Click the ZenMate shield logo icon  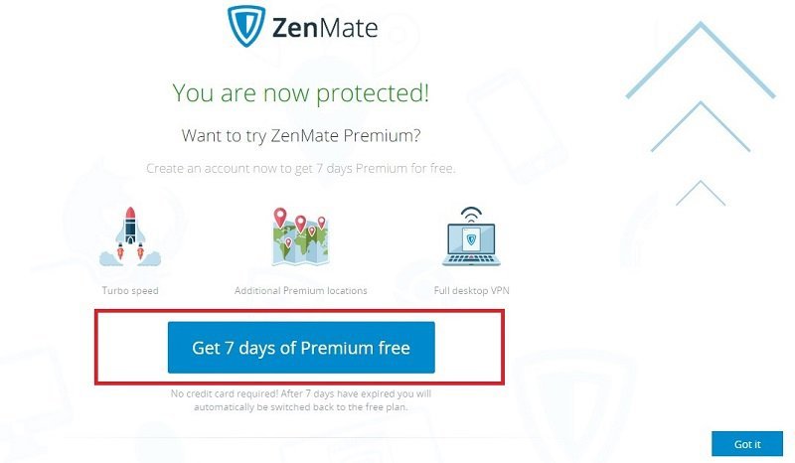246,26
